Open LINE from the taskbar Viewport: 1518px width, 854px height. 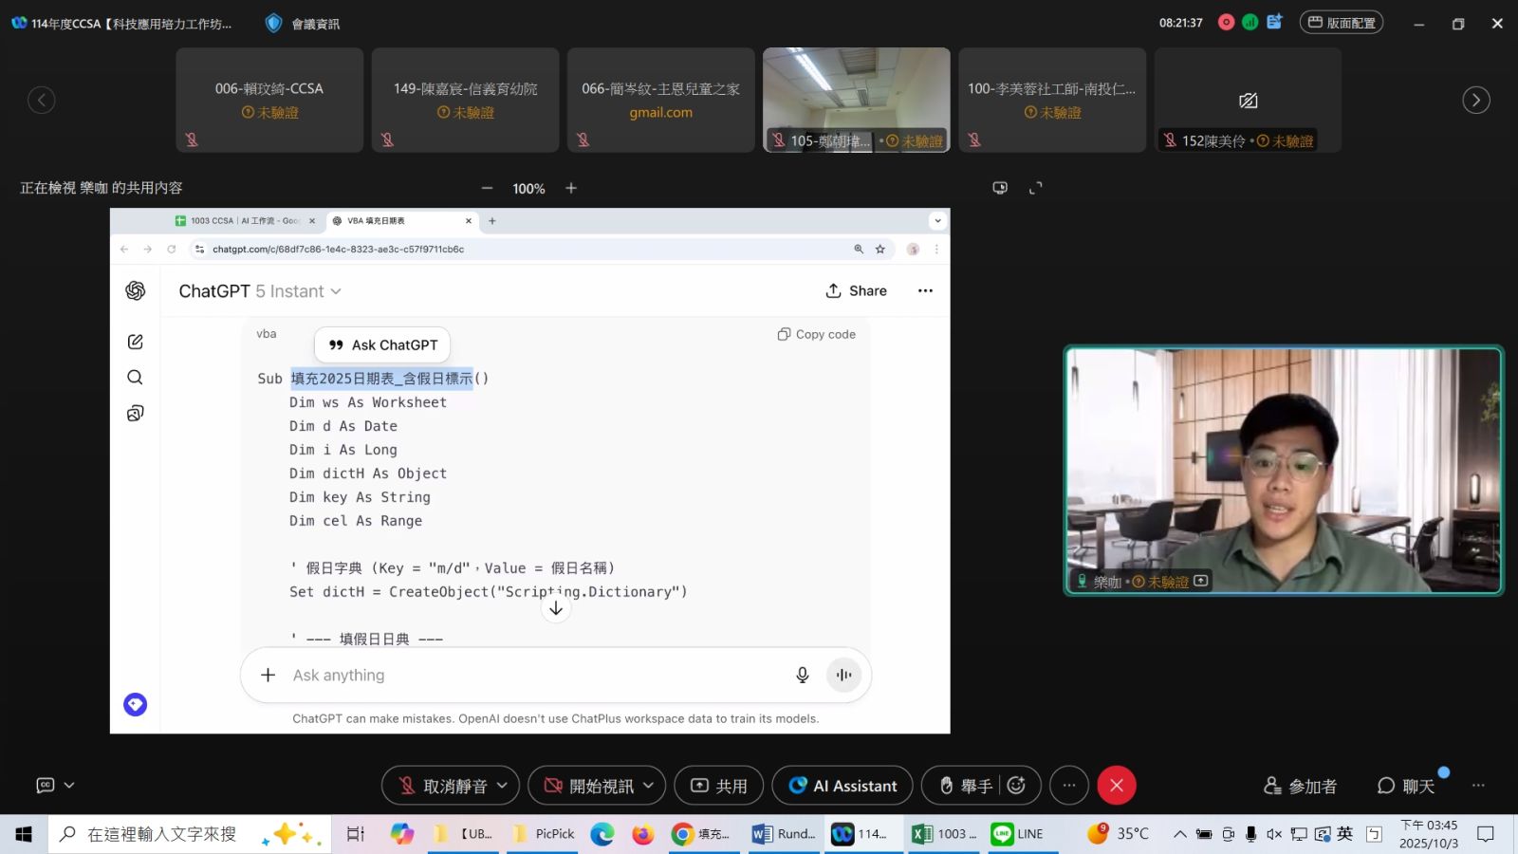click(x=1017, y=834)
